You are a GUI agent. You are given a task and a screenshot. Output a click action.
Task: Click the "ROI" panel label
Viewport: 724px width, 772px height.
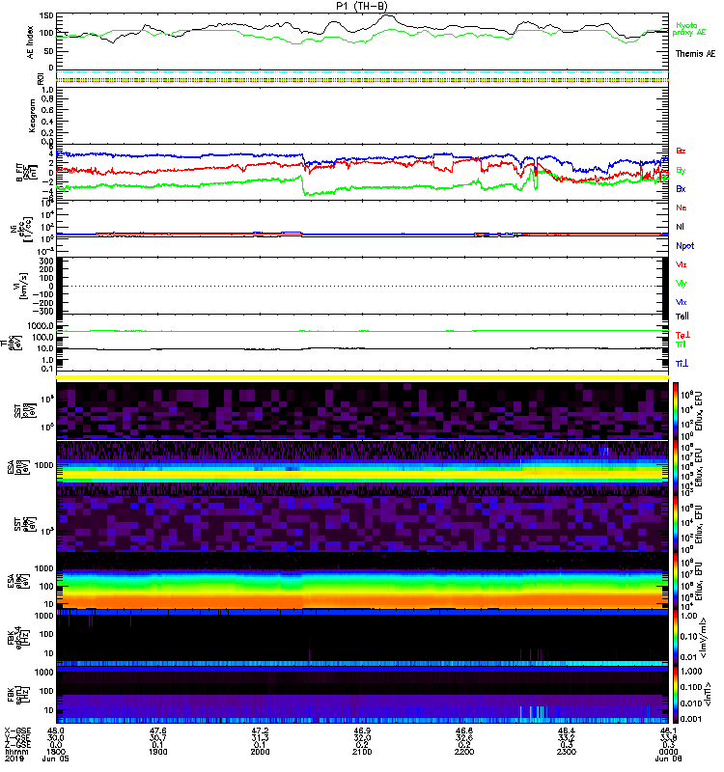pyautogui.click(x=41, y=79)
